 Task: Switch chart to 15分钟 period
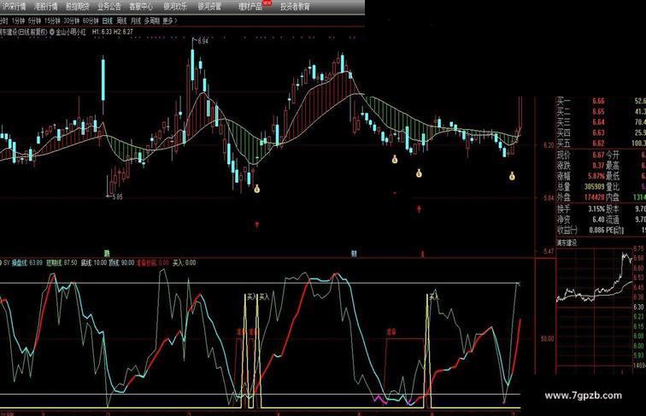pyautogui.click(x=52, y=21)
